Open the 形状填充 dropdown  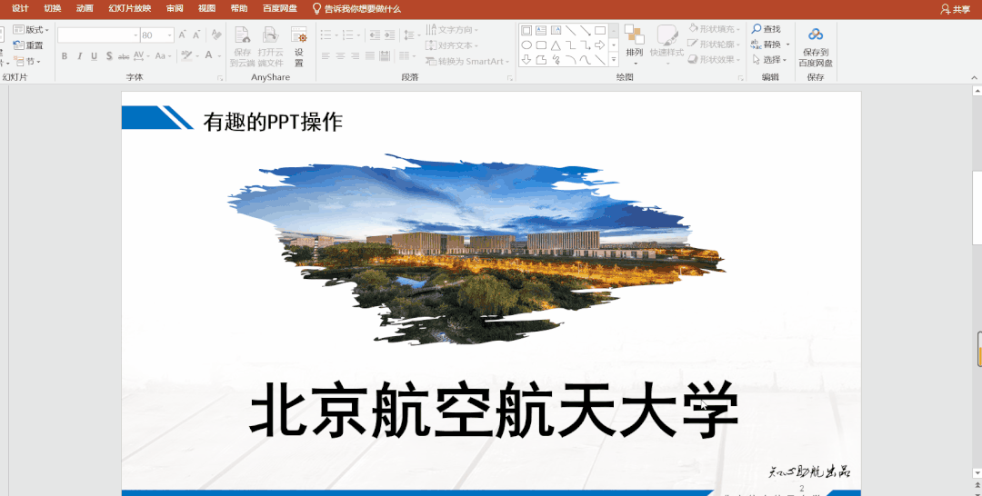714,29
